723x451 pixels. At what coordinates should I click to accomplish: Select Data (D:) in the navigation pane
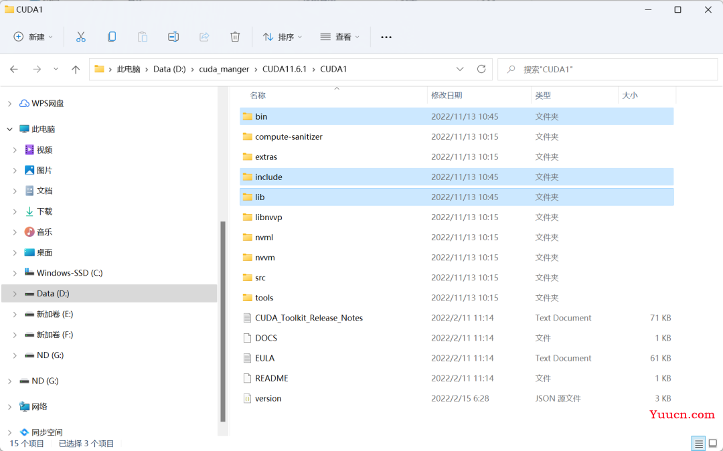53,293
